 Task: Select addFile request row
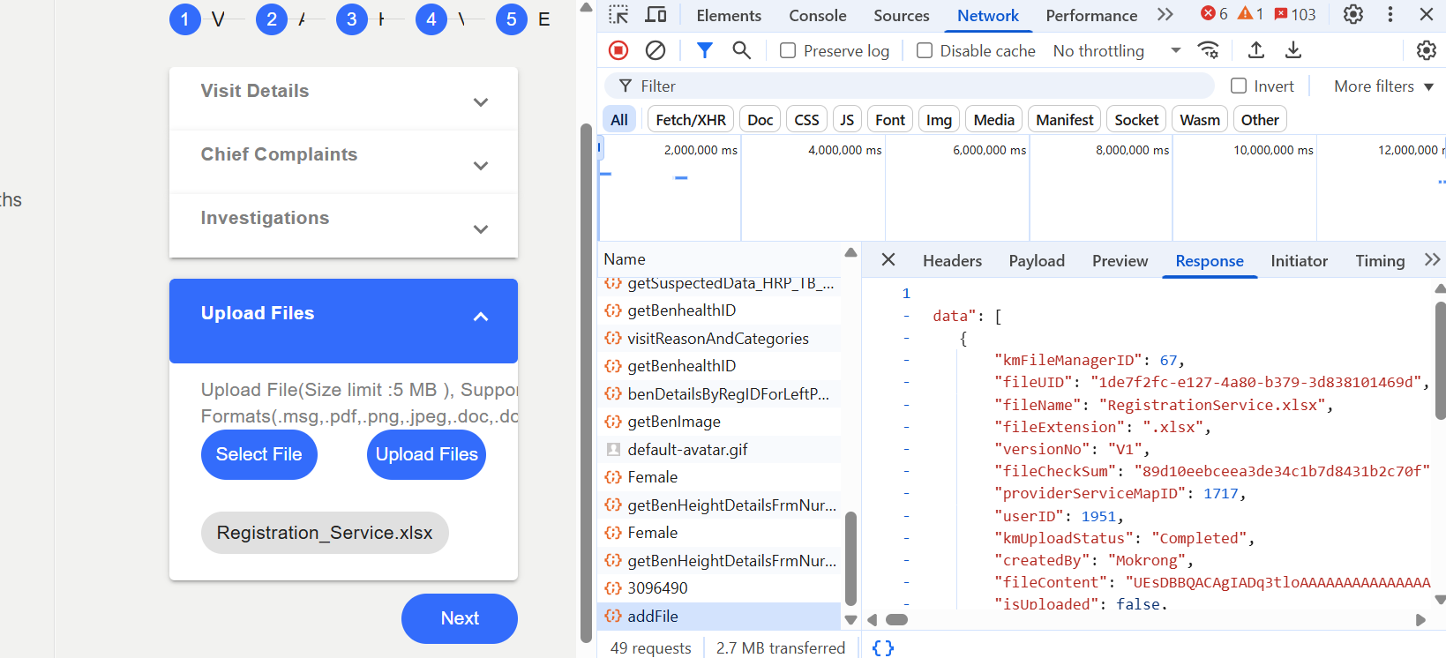coord(720,616)
